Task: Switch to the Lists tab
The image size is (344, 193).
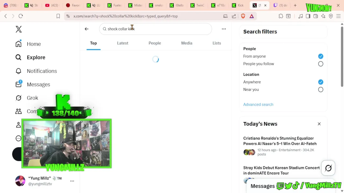Action: (217, 43)
